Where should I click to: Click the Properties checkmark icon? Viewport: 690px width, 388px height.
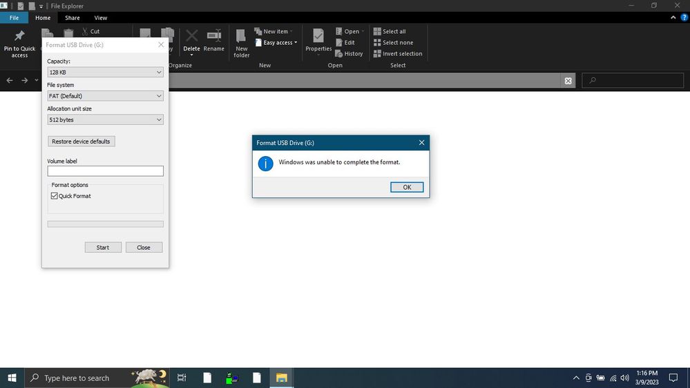click(x=318, y=36)
